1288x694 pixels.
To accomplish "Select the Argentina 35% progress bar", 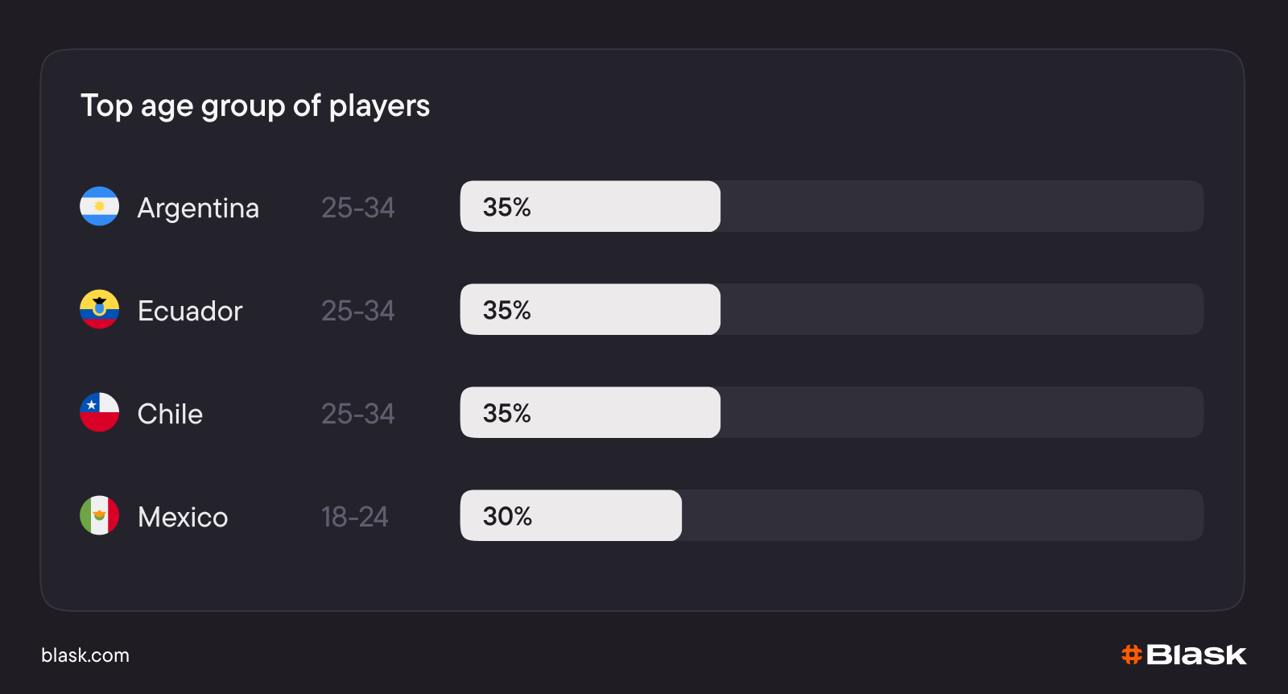I will pyautogui.click(x=832, y=206).
